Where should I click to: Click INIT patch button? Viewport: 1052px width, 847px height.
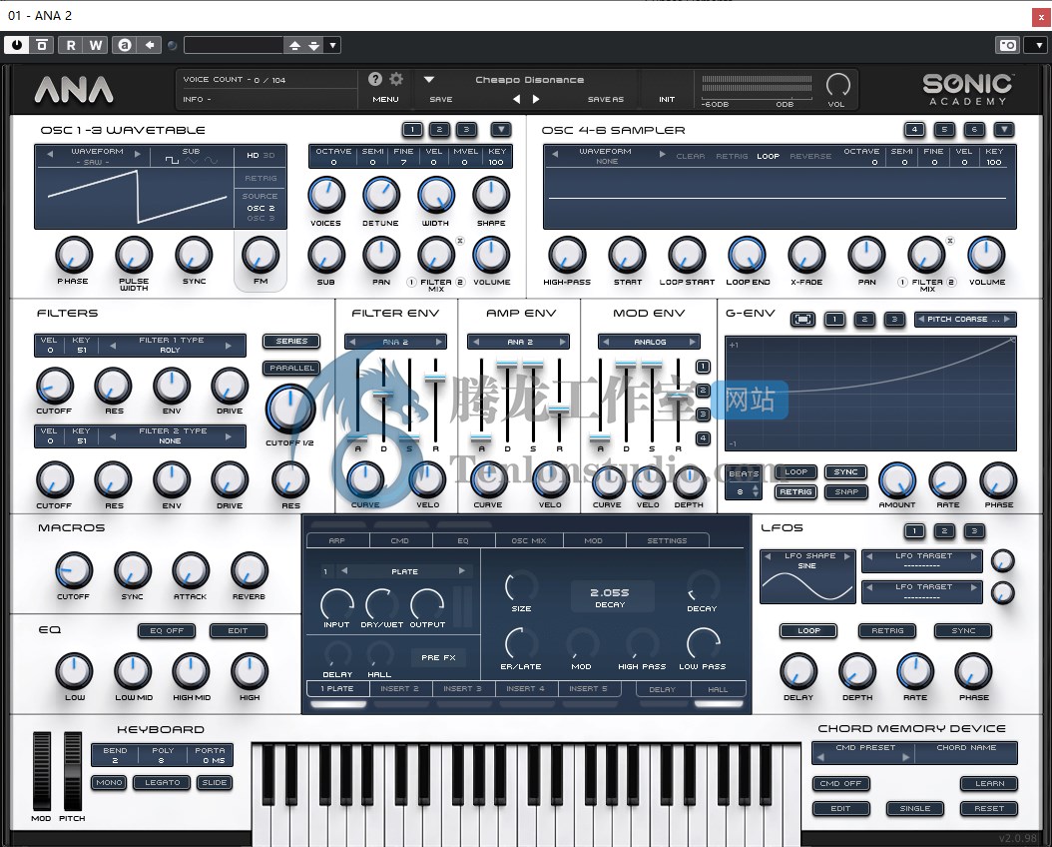coord(667,99)
